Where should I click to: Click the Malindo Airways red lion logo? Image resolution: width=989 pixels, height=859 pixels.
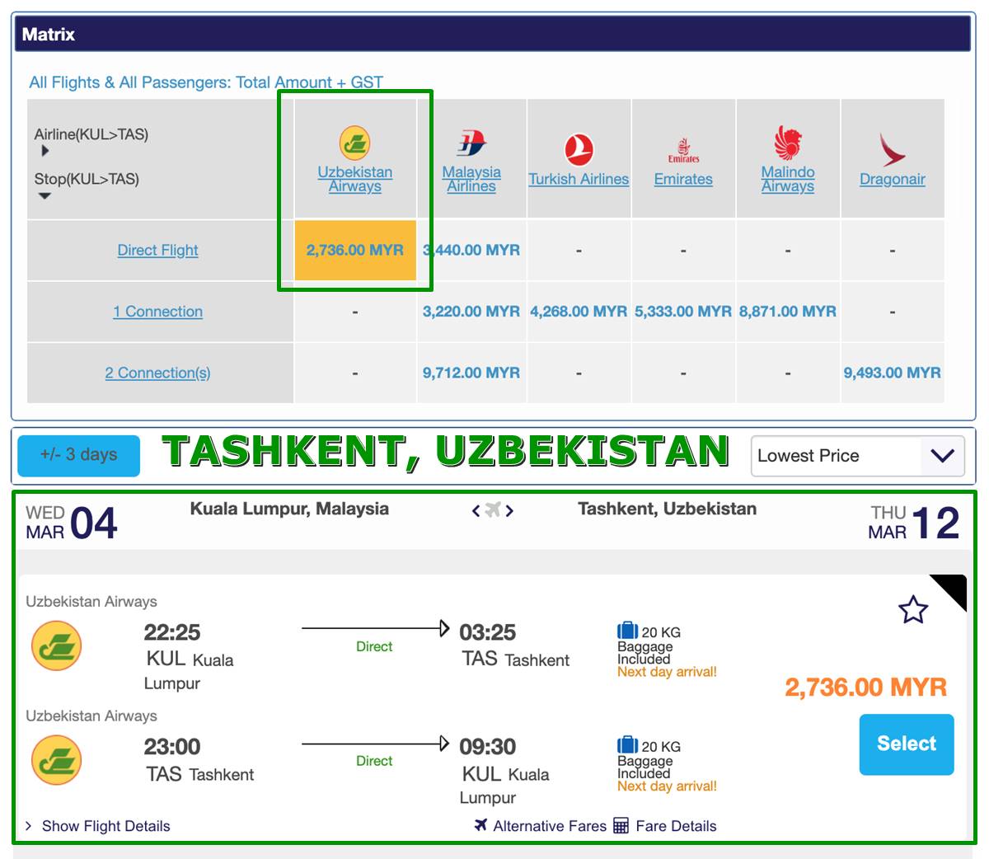[788, 143]
